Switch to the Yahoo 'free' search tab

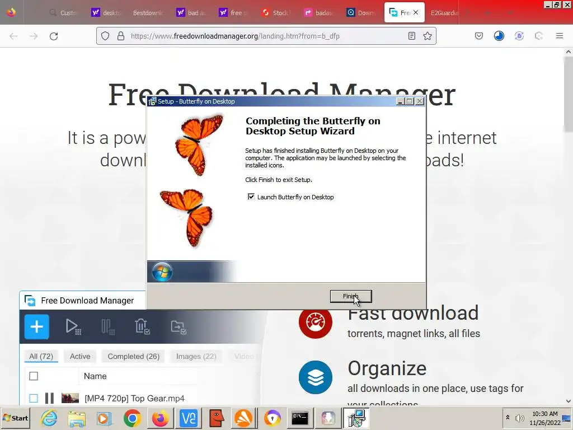point(234,13)
